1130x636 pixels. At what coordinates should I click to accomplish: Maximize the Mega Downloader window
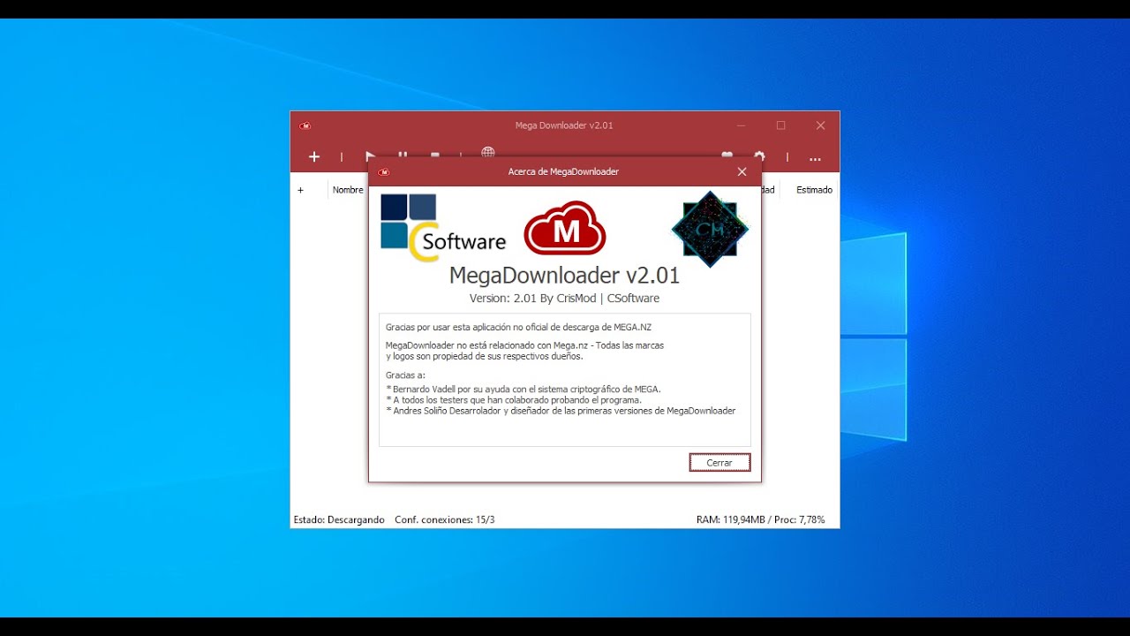pos(780,125)
